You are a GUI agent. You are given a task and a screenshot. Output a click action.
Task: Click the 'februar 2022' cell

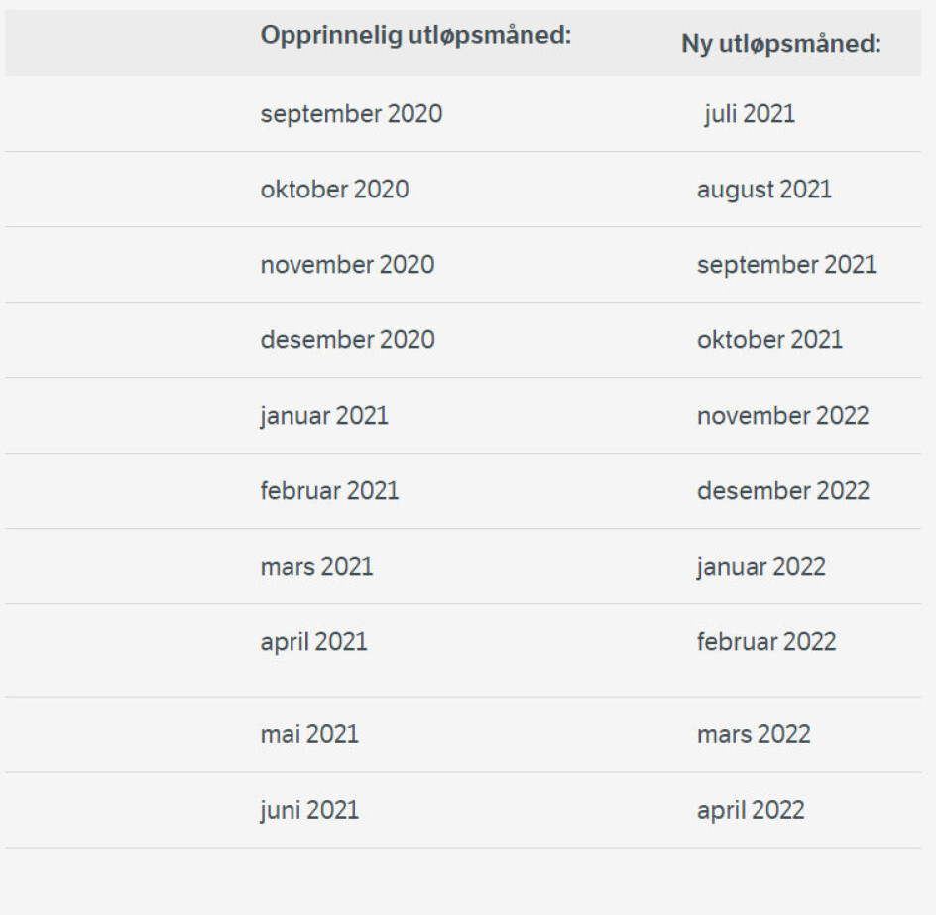click(765, 642)
